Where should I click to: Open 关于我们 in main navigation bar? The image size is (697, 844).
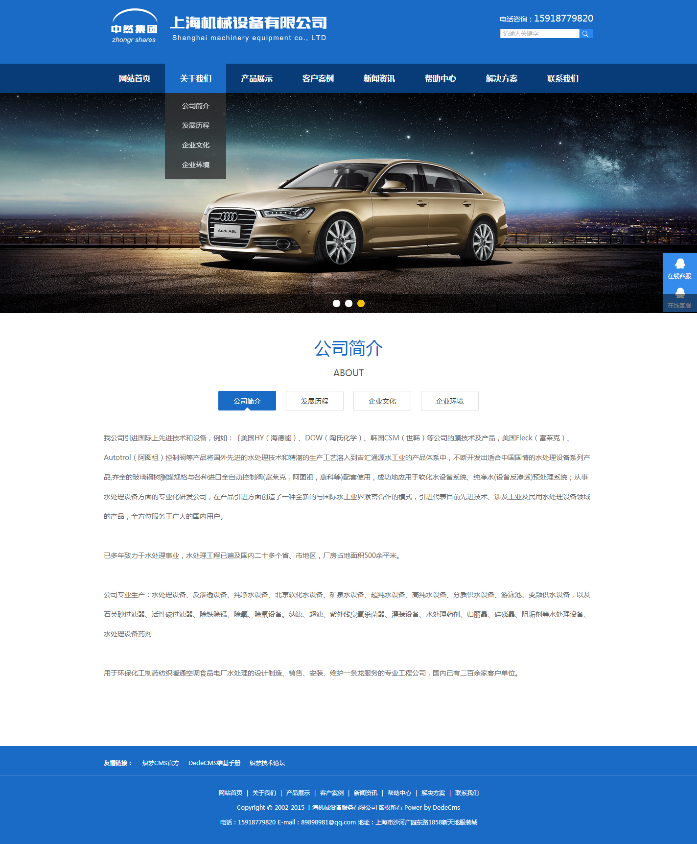tap(196, 78)
